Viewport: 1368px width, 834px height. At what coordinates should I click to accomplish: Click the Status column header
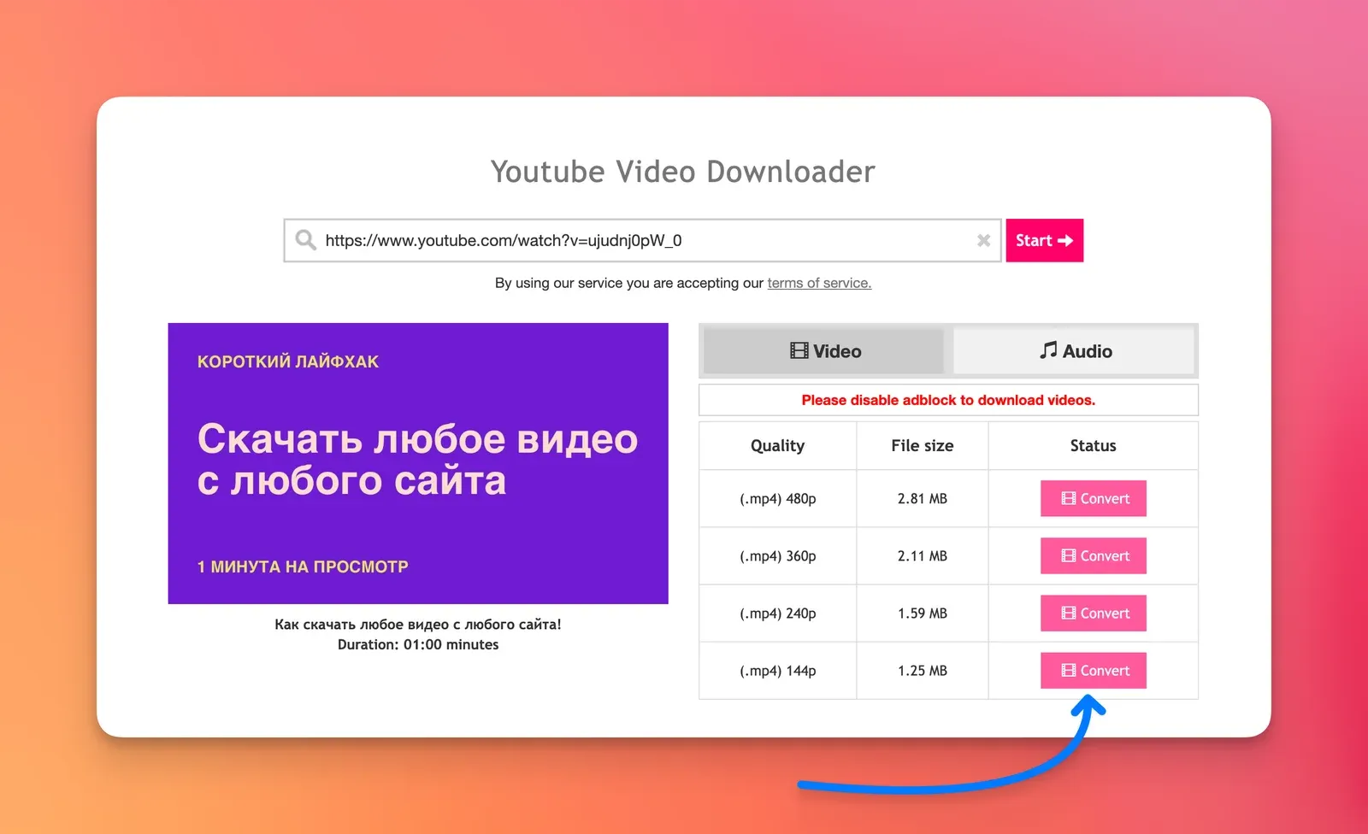1093,446
